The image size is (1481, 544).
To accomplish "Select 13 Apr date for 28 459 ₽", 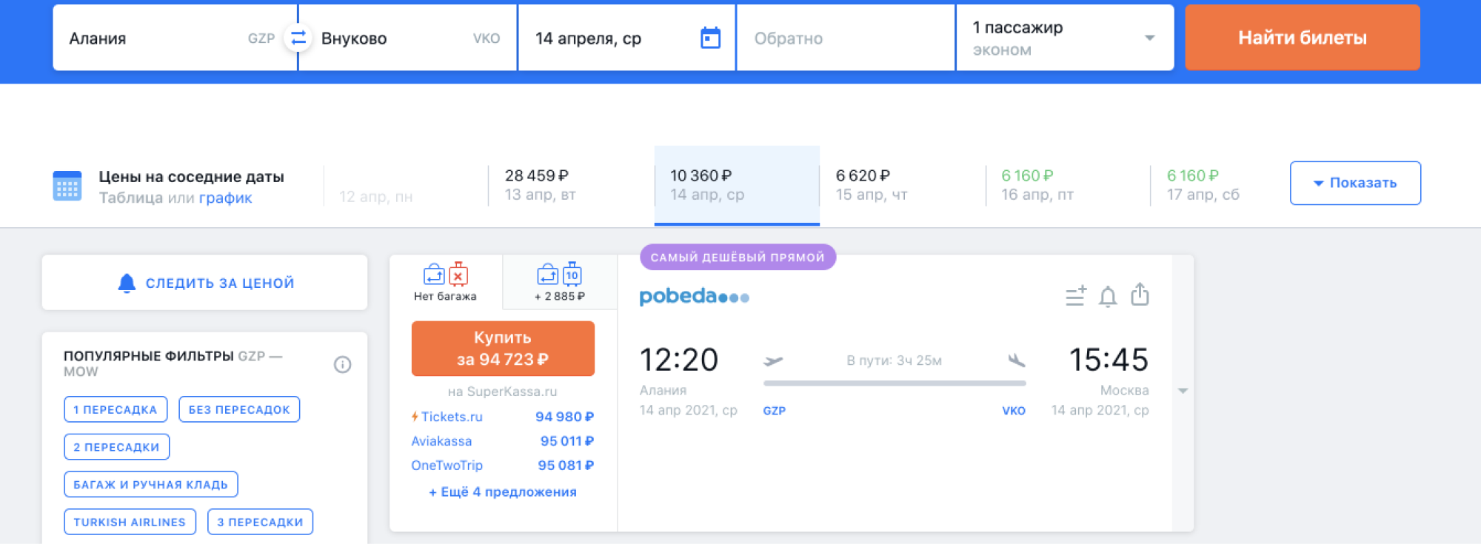I will pyautogui.click(x=570, y=185).
